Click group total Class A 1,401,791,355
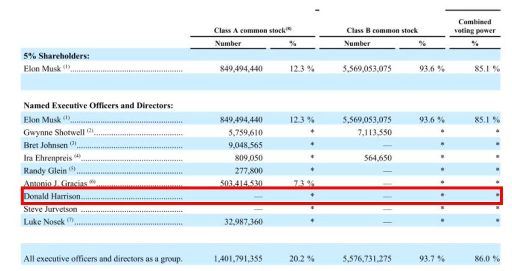Viewport: 512px width, 271px height. point(238,259)
